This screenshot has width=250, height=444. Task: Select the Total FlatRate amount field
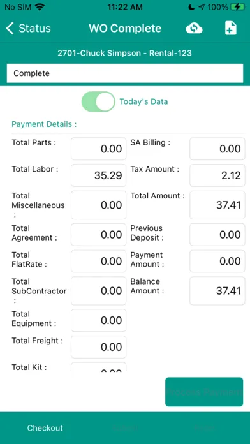(98, 261)
